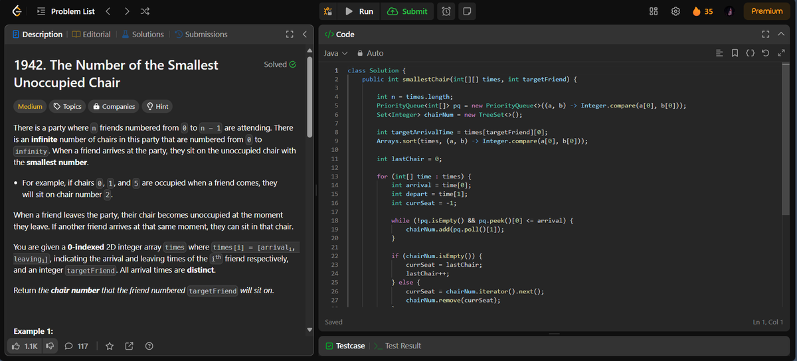Select the Code panel tab

pyautogui.click(x=339, y=35)
